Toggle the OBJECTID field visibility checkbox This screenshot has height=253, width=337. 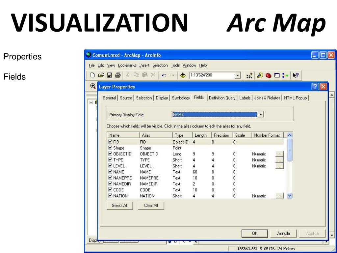(x=110, y=154)
